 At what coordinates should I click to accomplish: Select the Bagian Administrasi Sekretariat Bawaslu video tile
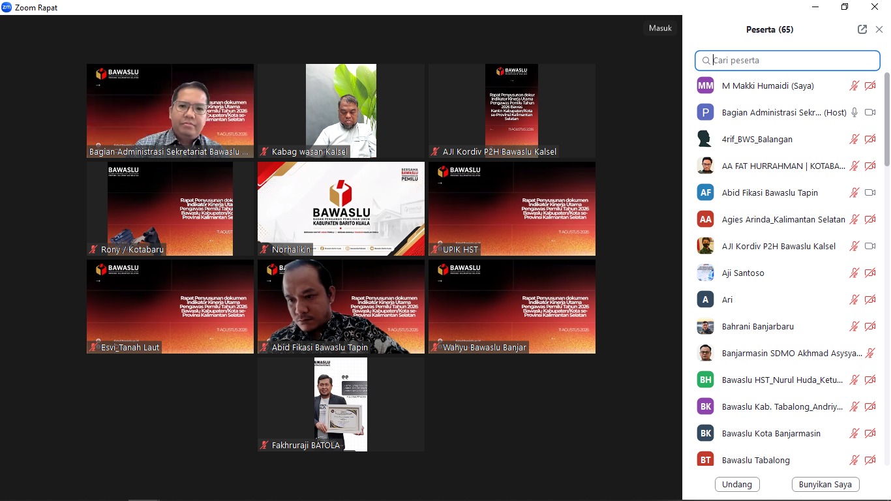170,111
